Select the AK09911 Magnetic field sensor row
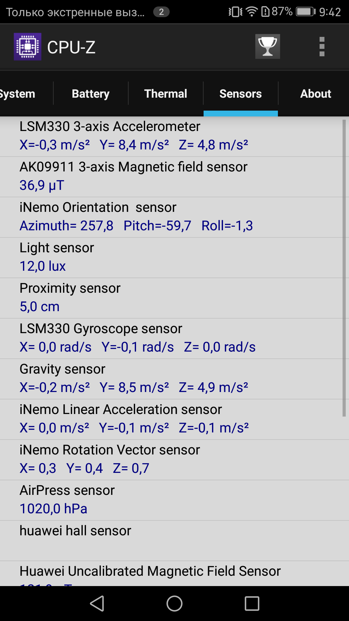Image resolution: width=349 pixels, height=621 pixels. 171,177
